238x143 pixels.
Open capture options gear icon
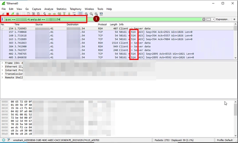point(18,14)
